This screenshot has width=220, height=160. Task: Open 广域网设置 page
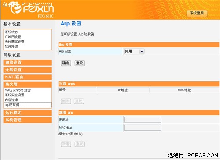point(13,37)
